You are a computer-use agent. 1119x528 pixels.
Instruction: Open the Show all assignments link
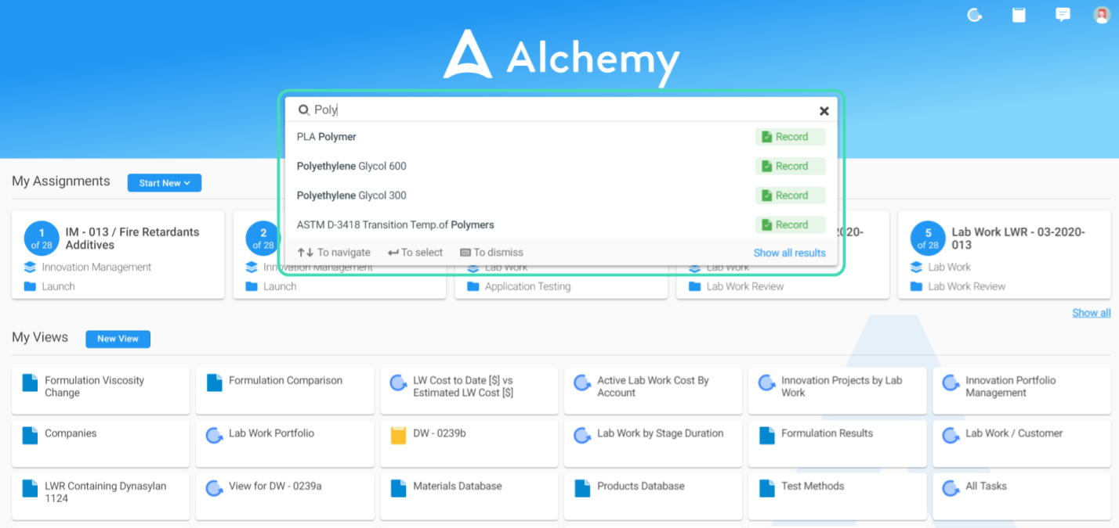tap(1091, 313)
